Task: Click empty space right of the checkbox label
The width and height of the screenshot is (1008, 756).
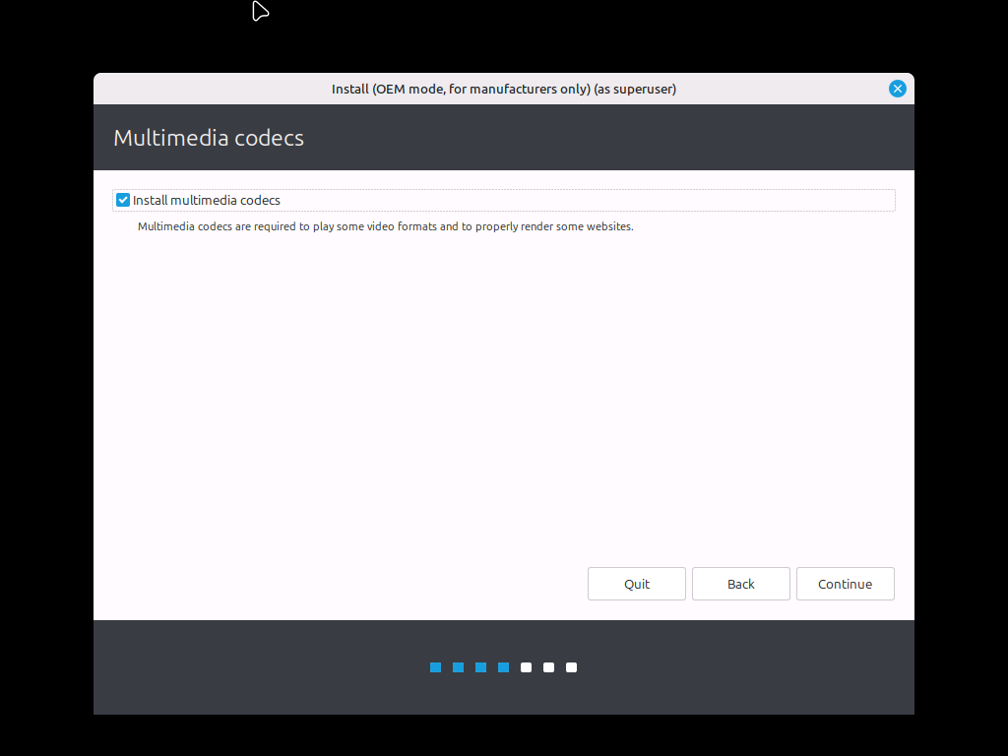Action: 591,200
